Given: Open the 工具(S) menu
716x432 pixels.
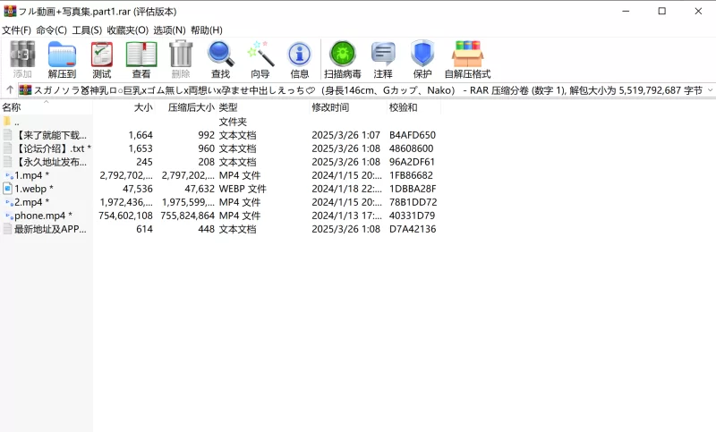Looking at the screenshot, I should 87,30.
